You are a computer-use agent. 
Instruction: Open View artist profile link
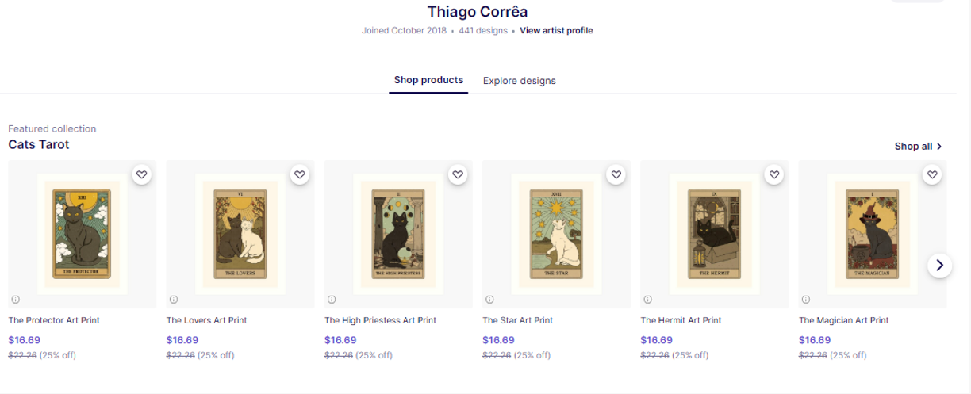(556, 31)
